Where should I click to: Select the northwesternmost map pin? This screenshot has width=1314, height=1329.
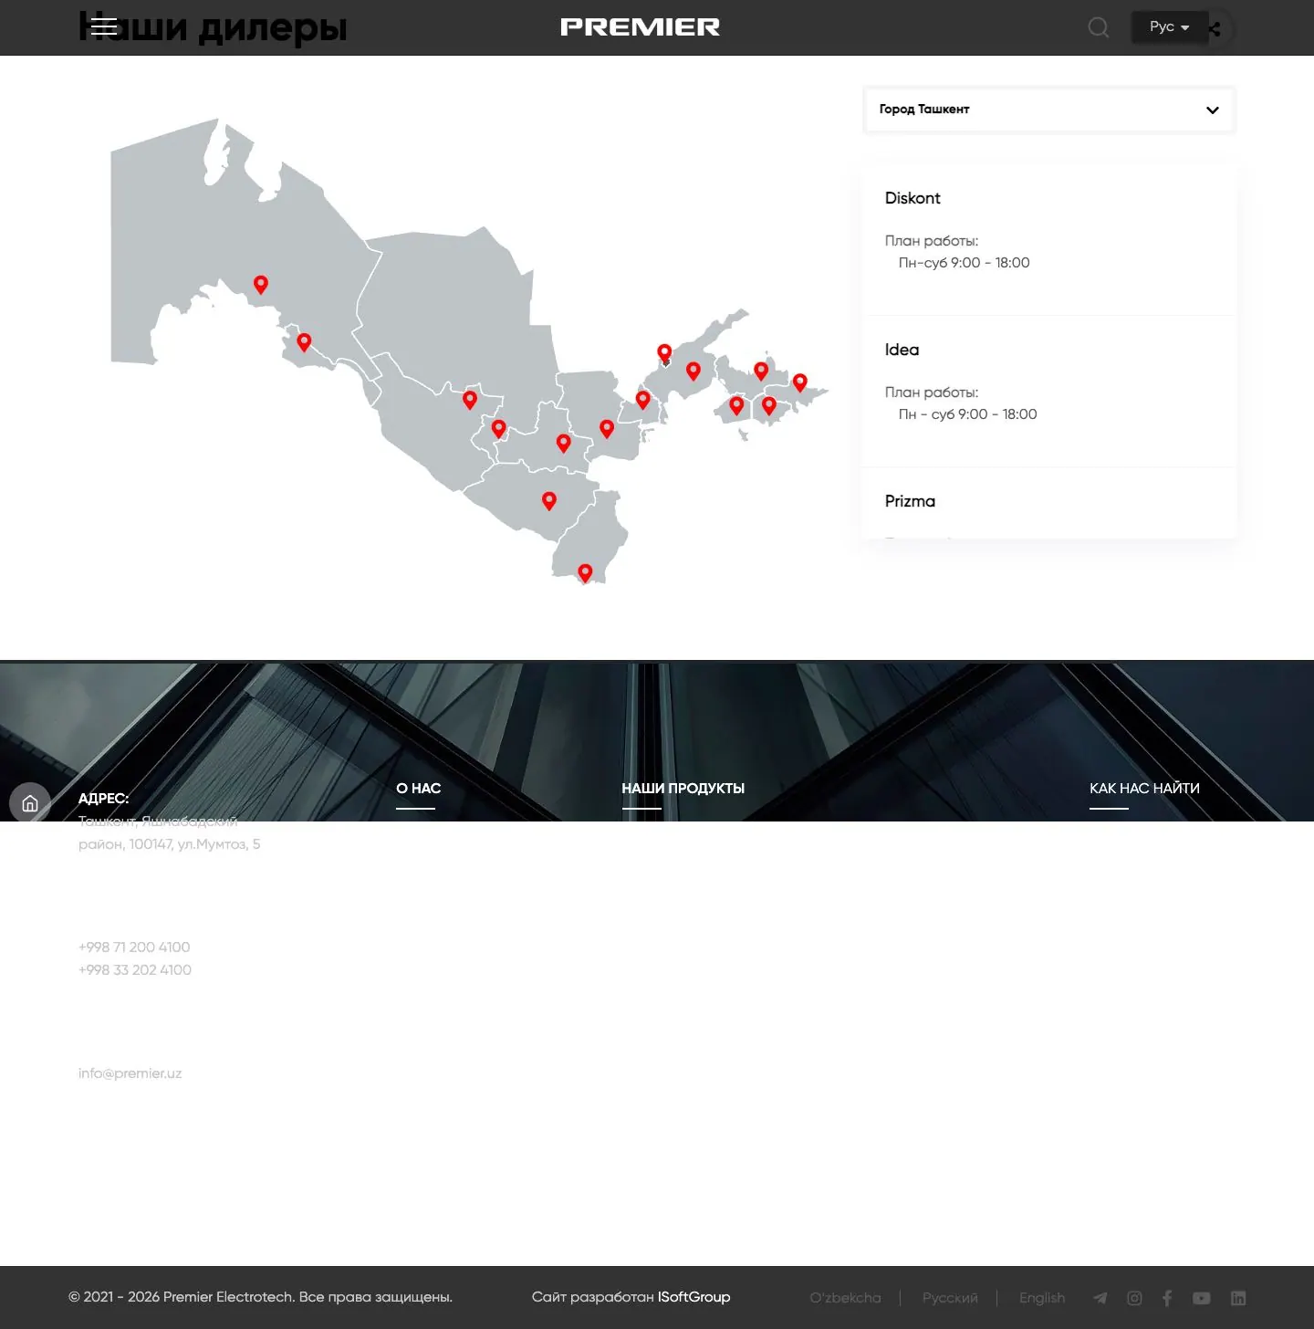point(261,284)
